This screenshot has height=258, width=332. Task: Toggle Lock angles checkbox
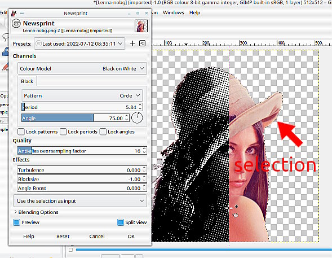[103, 132]
